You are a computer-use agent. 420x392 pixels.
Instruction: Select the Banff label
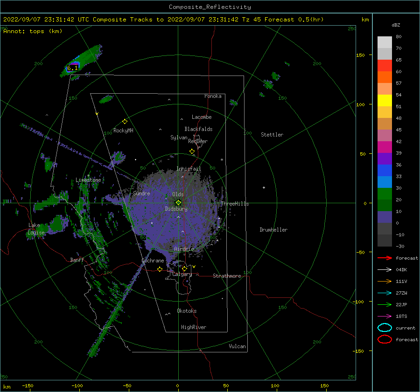pyautogui.click(x=77, y=260)
